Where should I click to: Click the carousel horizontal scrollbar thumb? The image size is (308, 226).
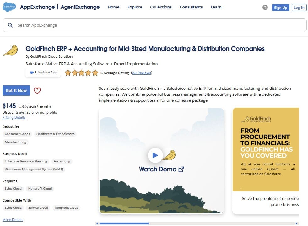coord(124,223)
